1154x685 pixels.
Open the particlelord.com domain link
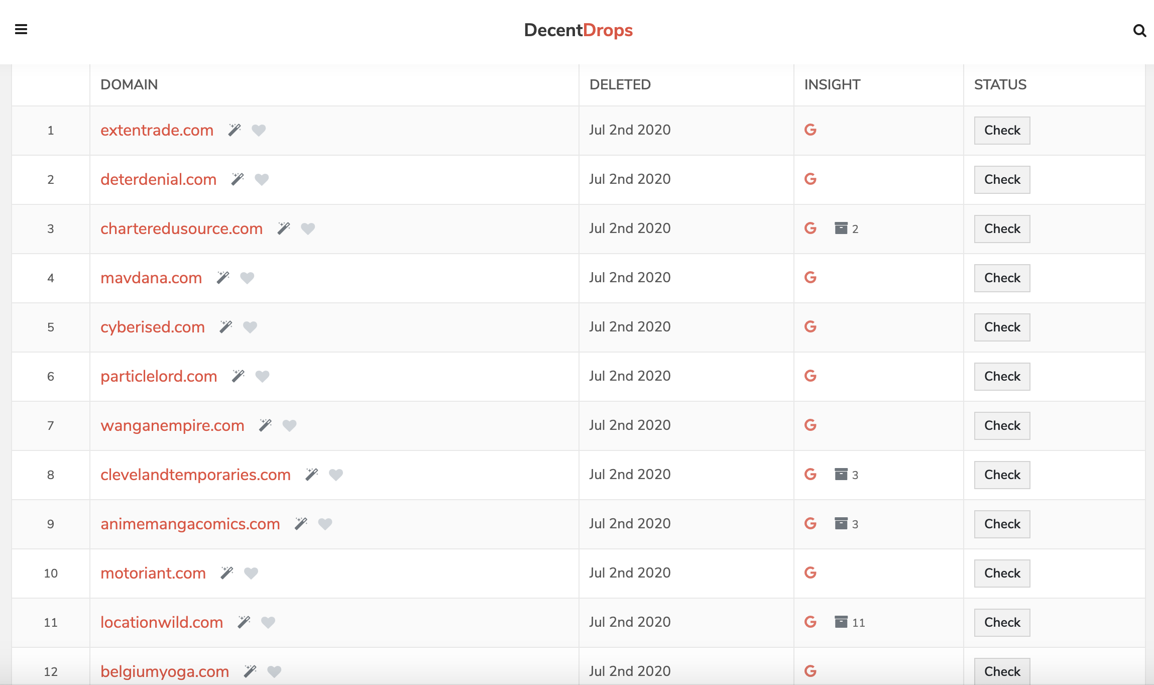pyautogui.click(x=159, y=376)
